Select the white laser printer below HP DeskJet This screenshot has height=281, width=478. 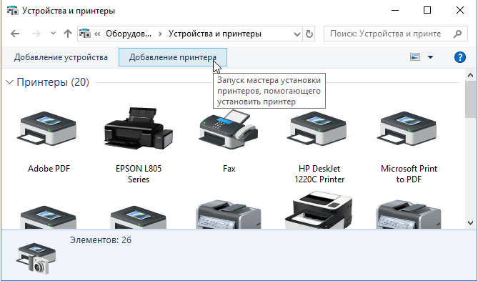[x=318, y=210]
